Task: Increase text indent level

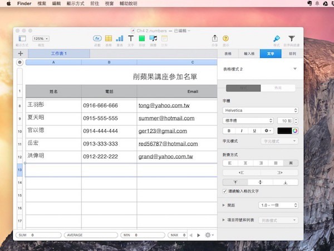Action: pyautogui.click(x=279, y=172)
